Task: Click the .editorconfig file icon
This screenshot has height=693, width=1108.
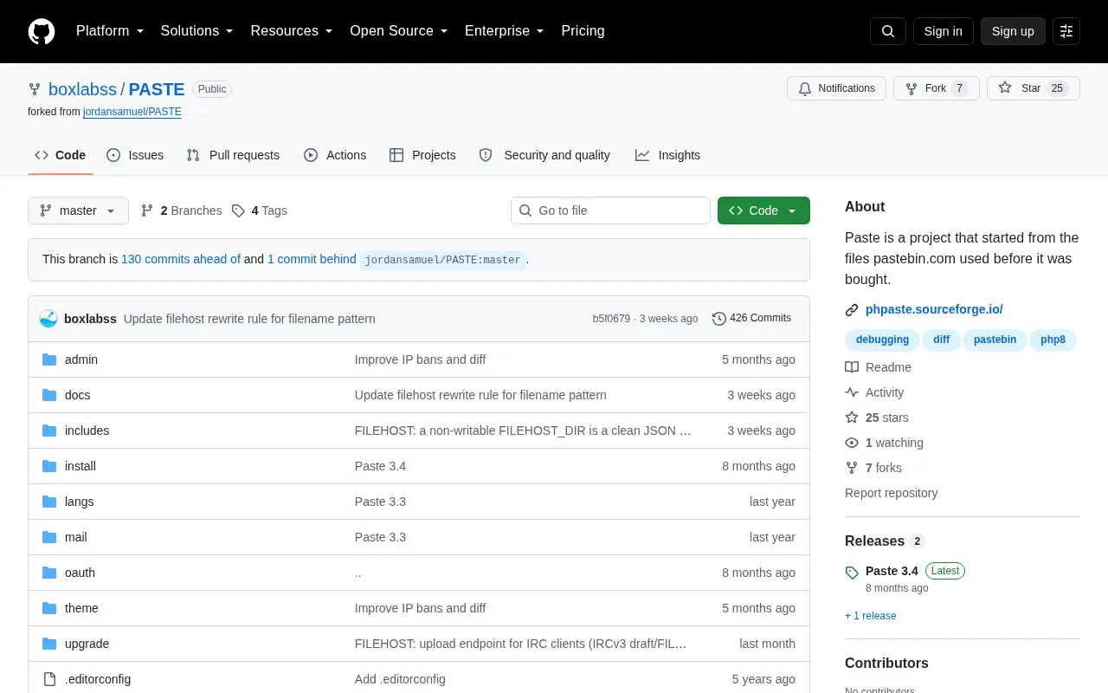Action: 49,679
